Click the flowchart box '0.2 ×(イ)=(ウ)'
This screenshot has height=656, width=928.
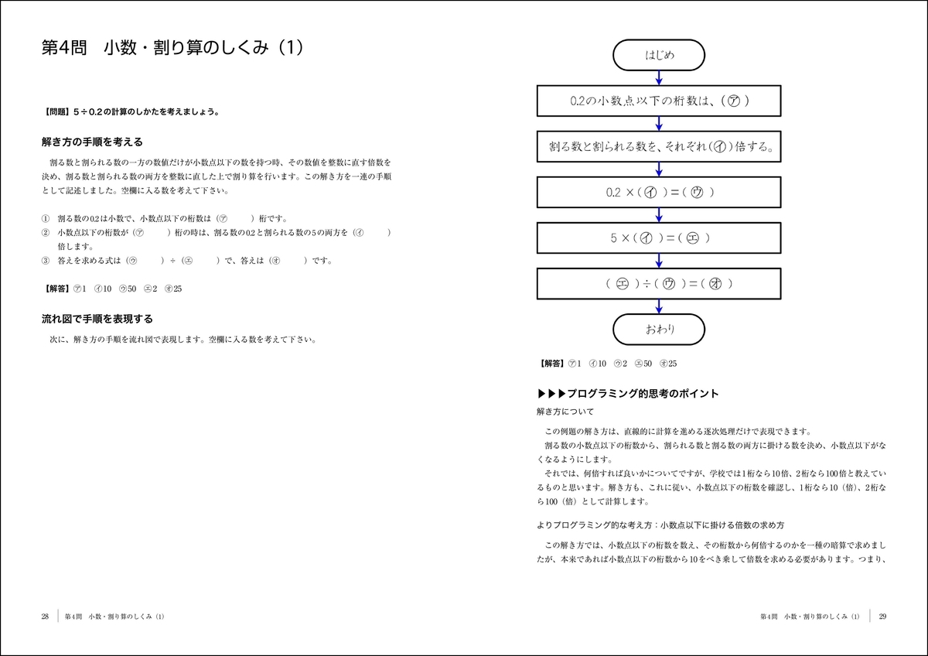click(659, 192)
